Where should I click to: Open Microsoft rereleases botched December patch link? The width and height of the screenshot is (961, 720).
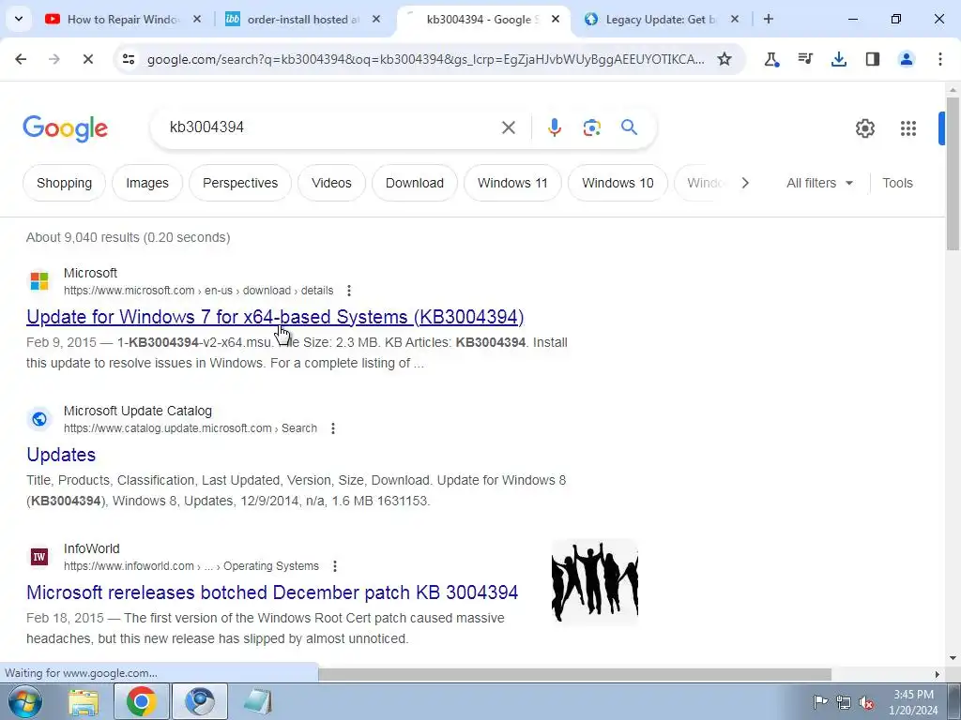(x=273, y=592)
